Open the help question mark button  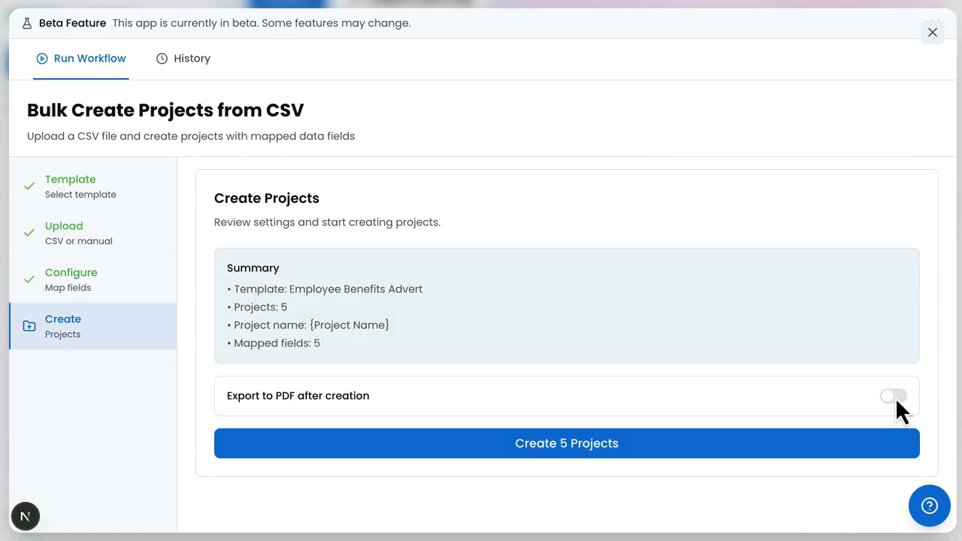930,506
